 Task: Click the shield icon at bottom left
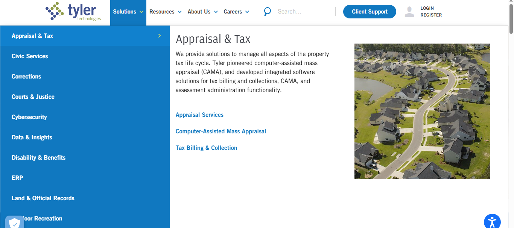coord(15,222)
